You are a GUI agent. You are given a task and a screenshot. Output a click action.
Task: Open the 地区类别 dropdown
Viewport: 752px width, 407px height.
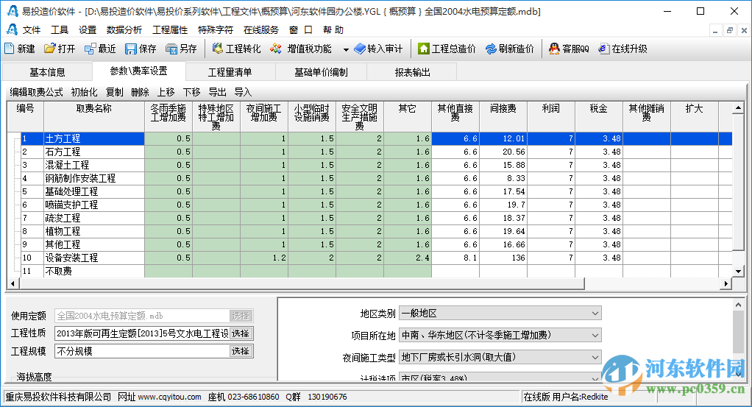(x=595, y=314)
